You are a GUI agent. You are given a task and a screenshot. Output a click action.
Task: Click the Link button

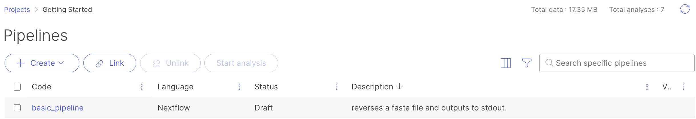coord(110,63)
